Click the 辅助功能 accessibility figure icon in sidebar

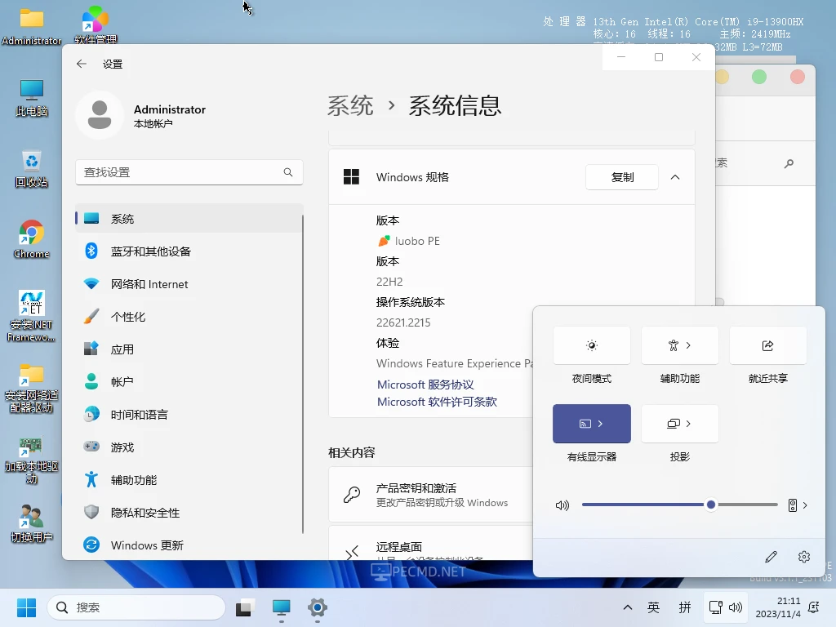[91, 479]
